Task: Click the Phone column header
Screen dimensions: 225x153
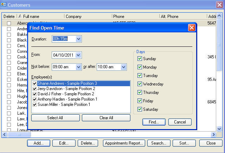Action: [x=136, y=17]
